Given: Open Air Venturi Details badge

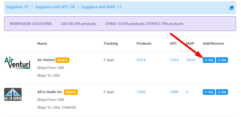Looking at the screenshot, I should [62, 60].
